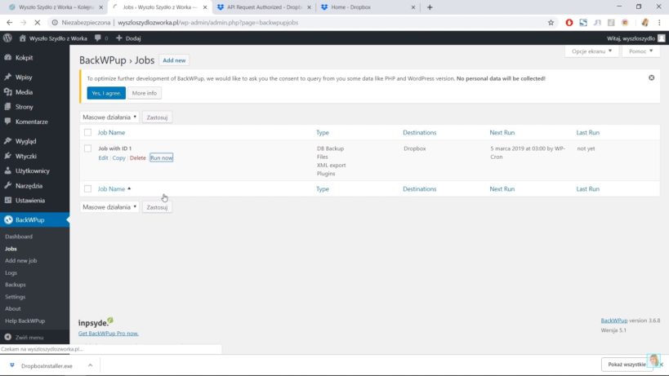669x376 pixels.
Task: Open the site home icon in admin bar
Action: [23, 38]
